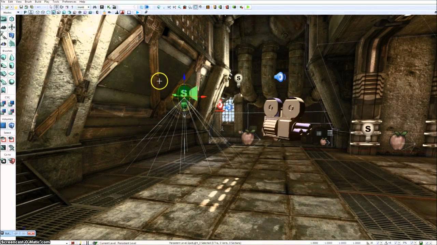The image size is (437, 245).
Task: Click the Save Level toolbar button
Action: pos(21,7)
